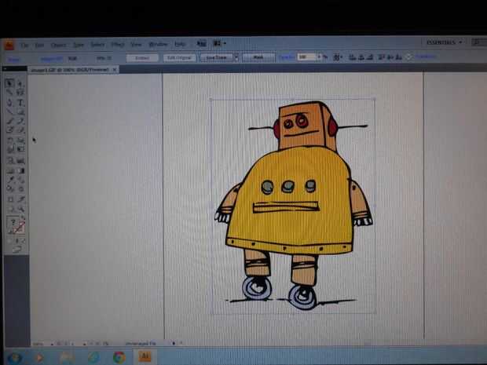Select the Lasso tool

click(20, 93)
